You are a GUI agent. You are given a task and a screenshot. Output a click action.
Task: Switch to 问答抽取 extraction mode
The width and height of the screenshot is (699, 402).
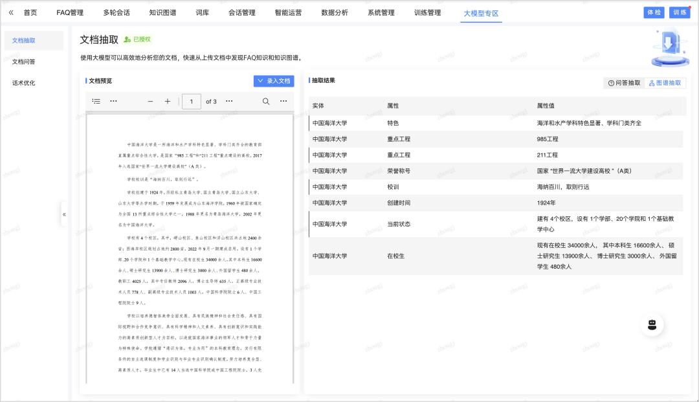(624, 83)
